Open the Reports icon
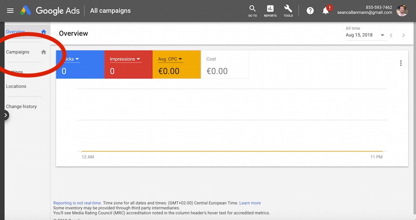 click(x=270, y=11)
